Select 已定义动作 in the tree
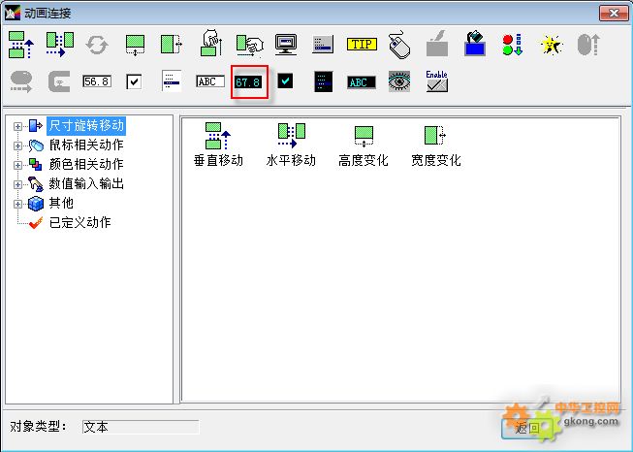This screenshot has width=633, height=452. 79,222
